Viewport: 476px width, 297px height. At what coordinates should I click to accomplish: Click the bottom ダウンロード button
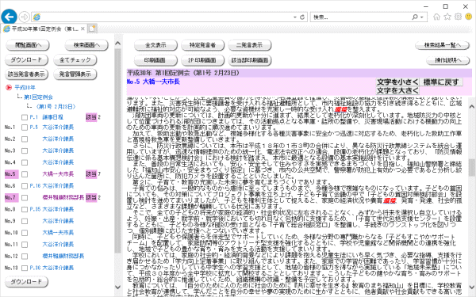point(26,281)
